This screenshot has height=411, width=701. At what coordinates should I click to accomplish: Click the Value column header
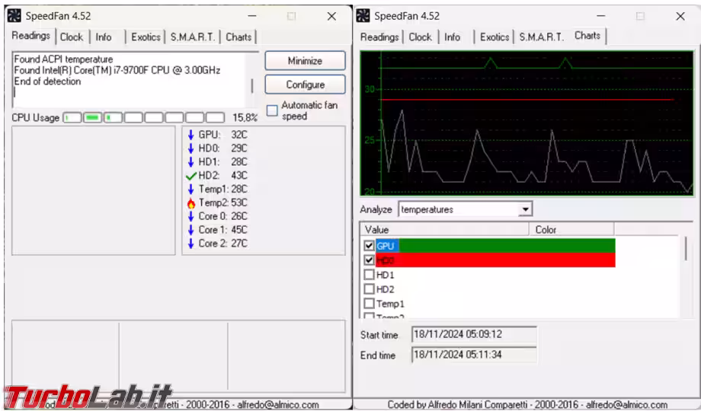tap(444, 230)
